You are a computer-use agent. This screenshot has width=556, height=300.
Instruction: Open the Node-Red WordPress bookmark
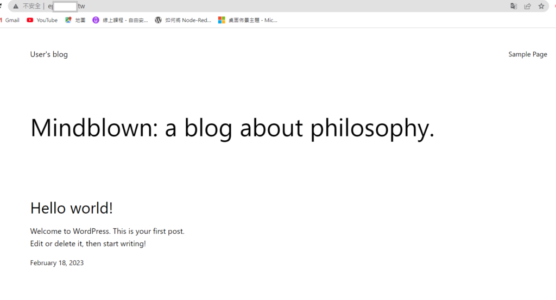click(x=183, y=20)
